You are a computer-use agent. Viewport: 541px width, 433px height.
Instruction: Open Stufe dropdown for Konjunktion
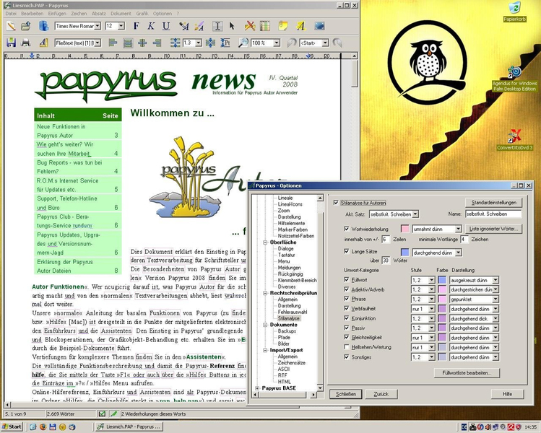[432, 318]
